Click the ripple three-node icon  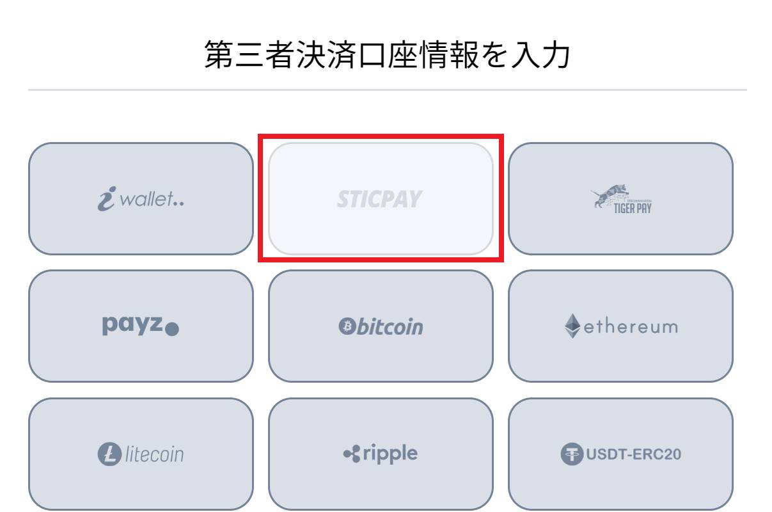tap(352, 454)
